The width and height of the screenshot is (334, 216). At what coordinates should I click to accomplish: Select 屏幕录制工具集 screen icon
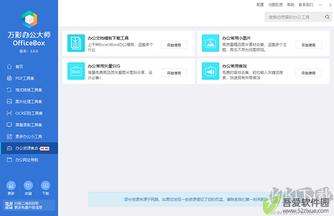tap(9, 125)
